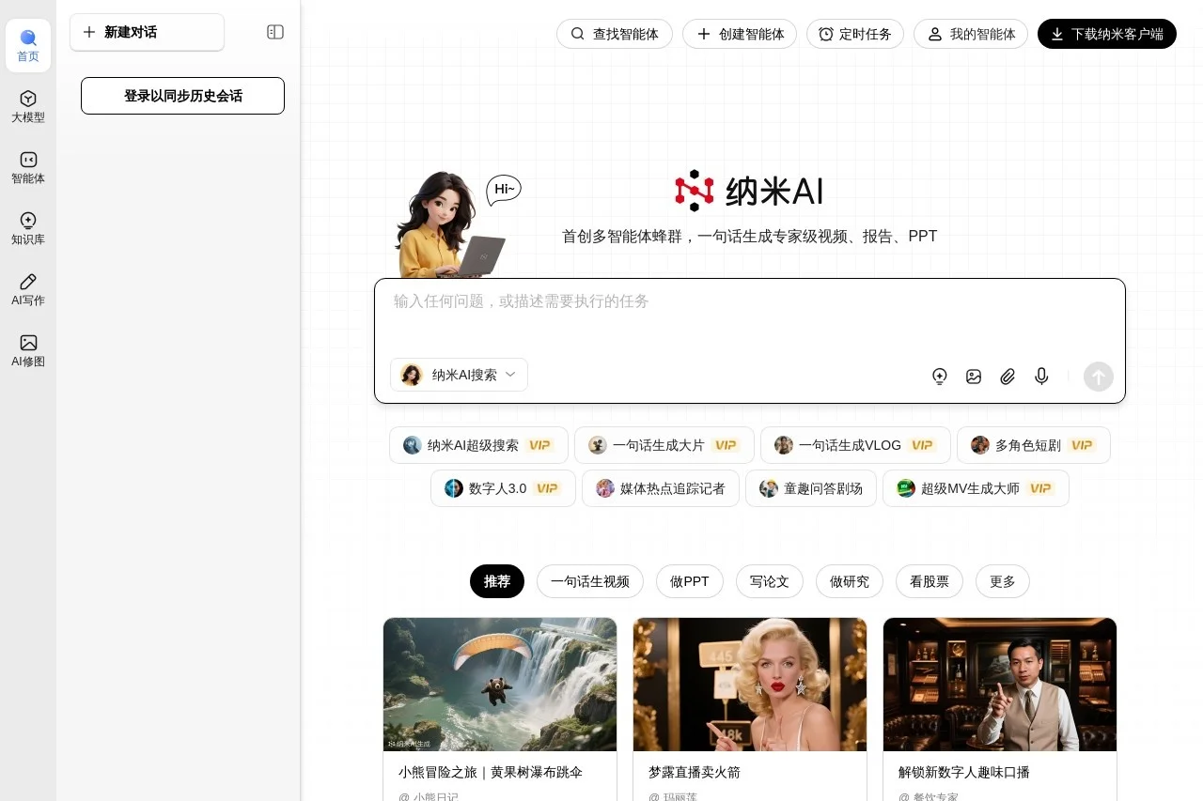
Task: Attach a file using the paperclip icon
Action: click(1007, 377)
